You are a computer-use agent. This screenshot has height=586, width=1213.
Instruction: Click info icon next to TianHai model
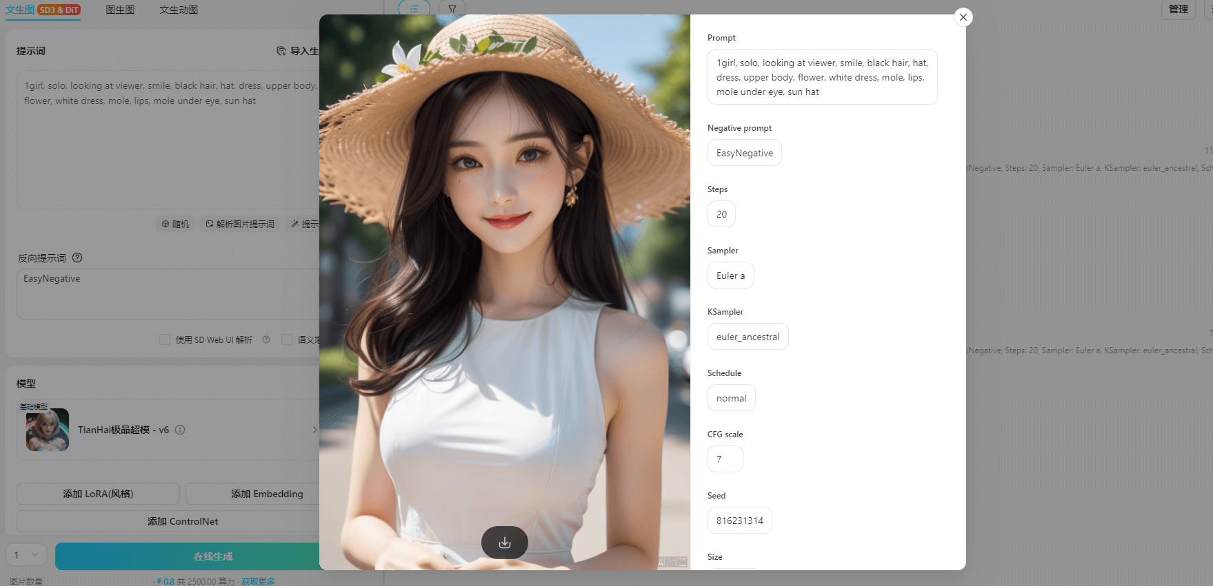click(x=180, y=430)
